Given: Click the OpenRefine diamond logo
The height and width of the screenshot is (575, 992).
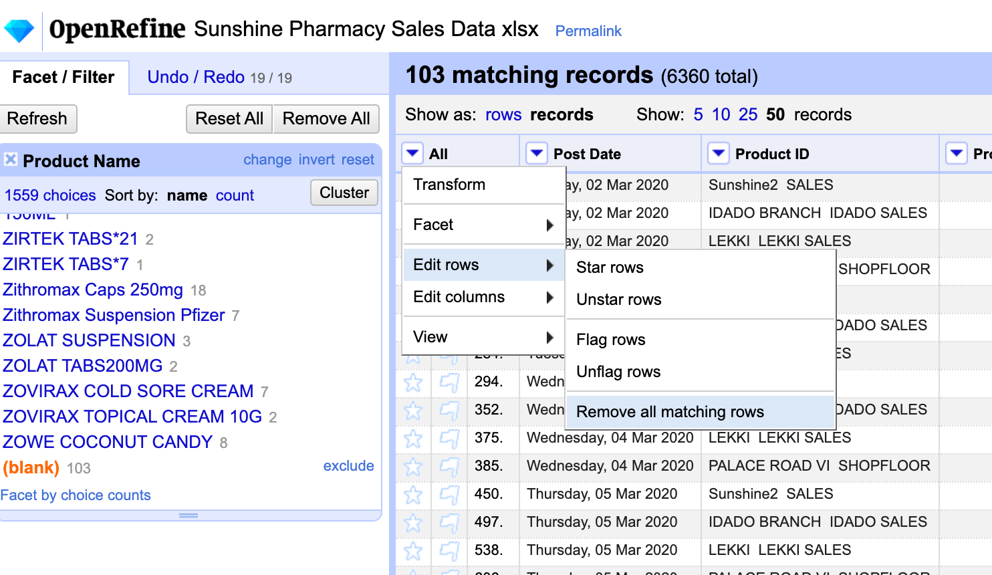Looking at the screenshot, I should [x=19, y=30].
